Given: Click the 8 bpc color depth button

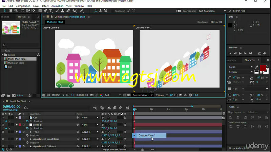Looking at the screenshot, I should point(20,96).
